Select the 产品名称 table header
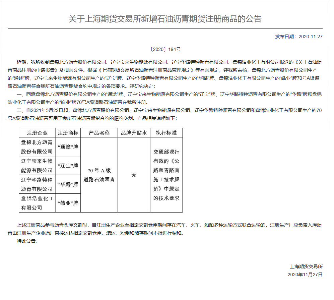334x300 pixels. [x=98, y=132]
